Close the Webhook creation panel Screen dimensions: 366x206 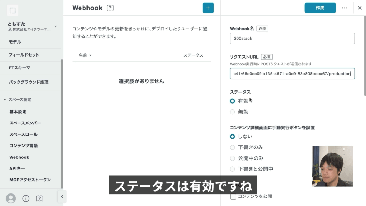pyautogui.click(x=360, y=8)
